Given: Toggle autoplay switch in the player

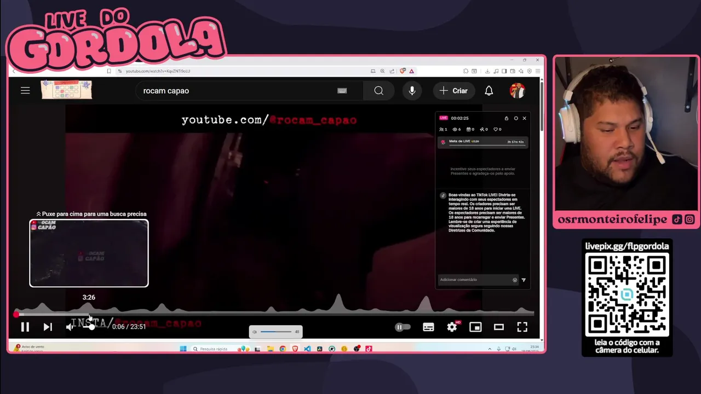Looking at the screenshot, I should (403, 327).
